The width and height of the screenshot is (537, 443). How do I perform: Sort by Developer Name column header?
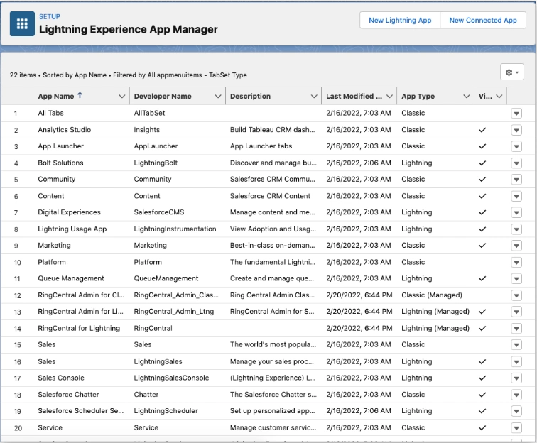tap(163, 97)
